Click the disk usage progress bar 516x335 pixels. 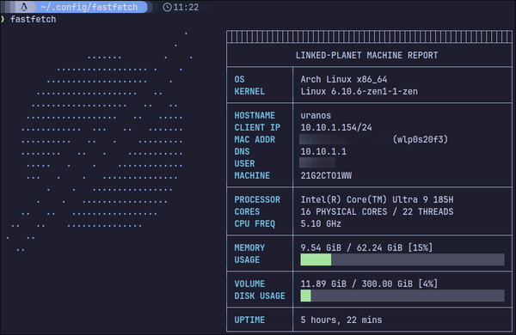click(402, 295)
